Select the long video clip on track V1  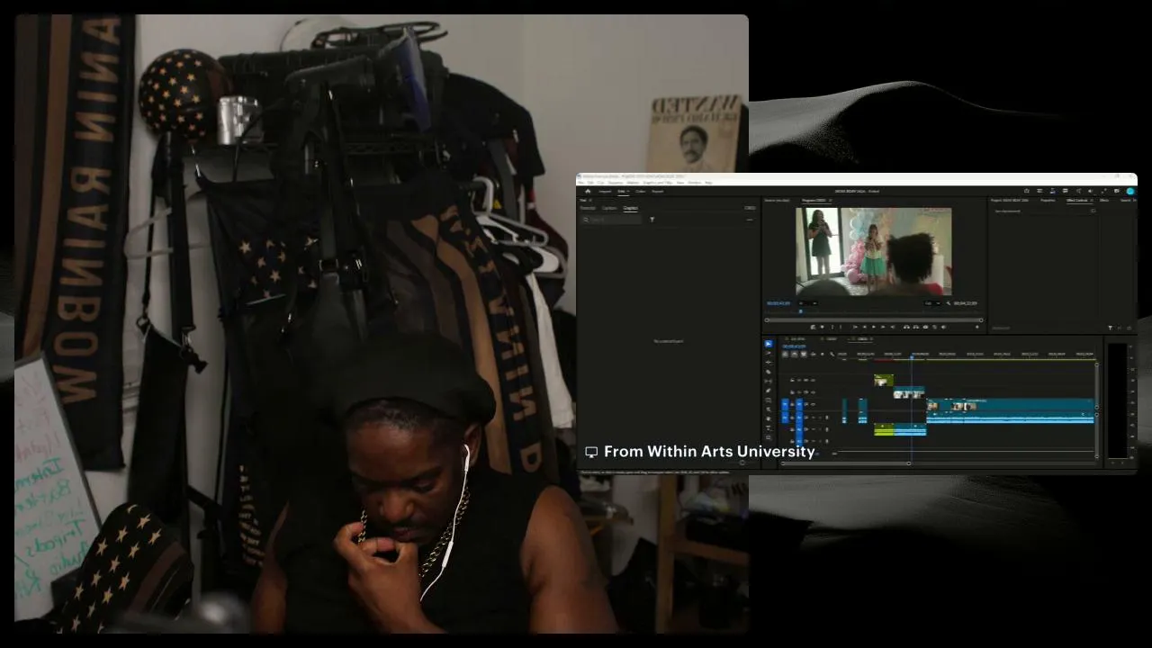pos(1011,407)
